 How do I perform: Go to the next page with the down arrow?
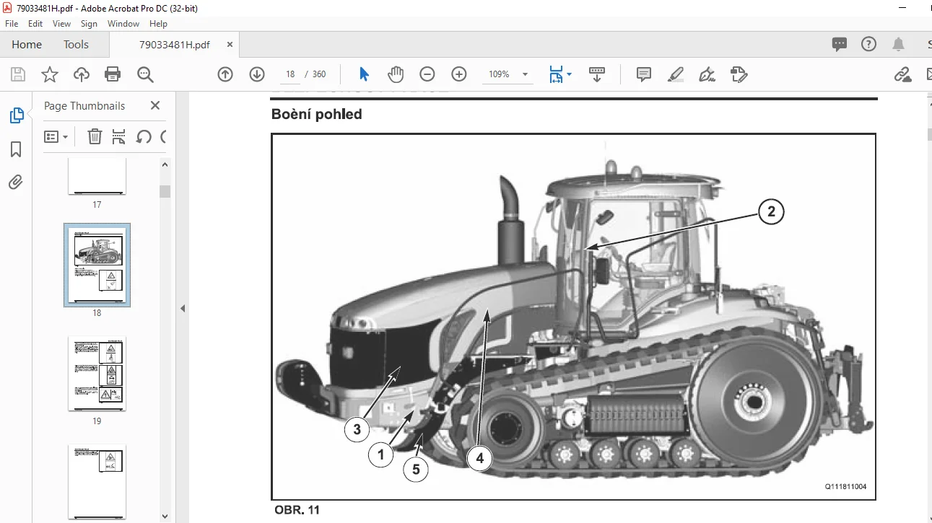click(x=257, y=74)
